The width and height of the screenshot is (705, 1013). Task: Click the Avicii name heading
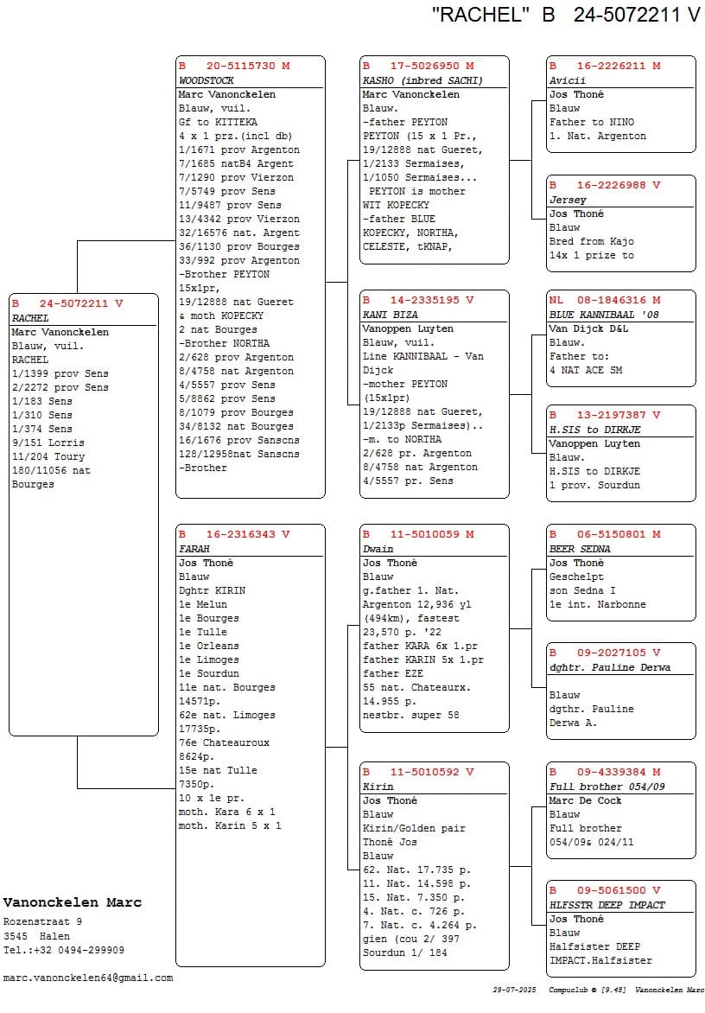click(568, 80)
